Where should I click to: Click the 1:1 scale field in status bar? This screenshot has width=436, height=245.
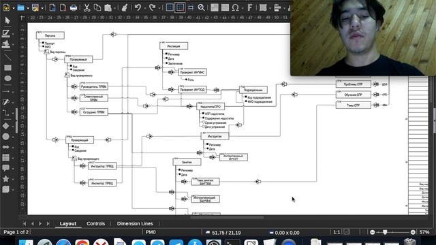(x=337, y=232)
